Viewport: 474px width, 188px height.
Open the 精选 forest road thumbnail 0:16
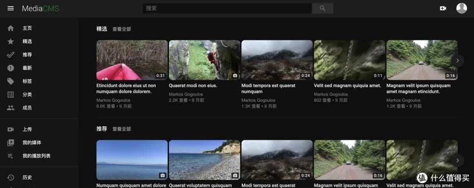pos(422,60)
